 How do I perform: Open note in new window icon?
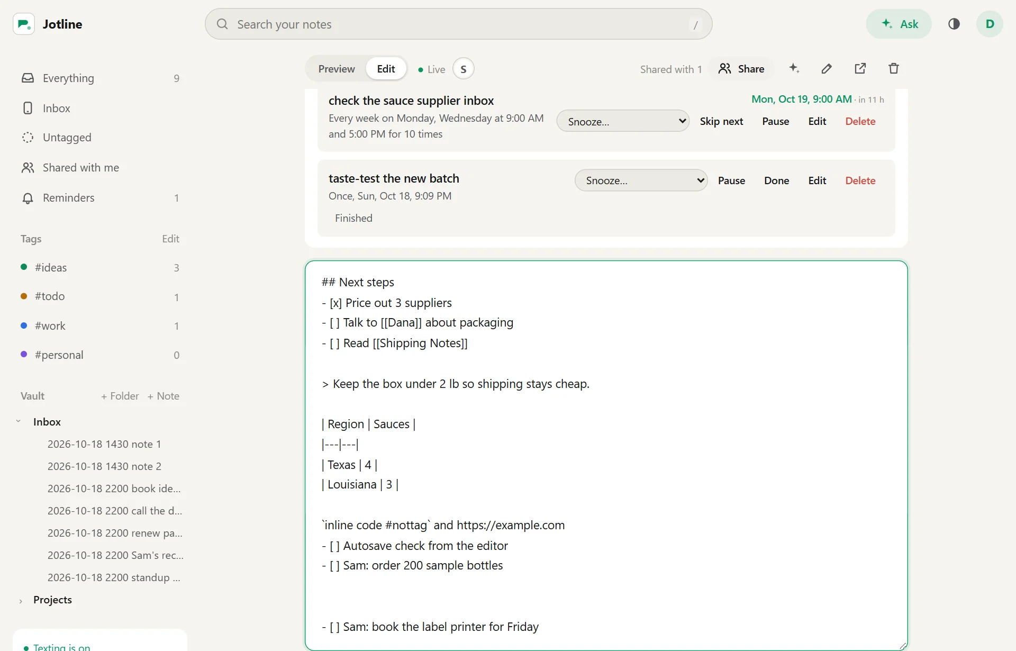(860, 68)
